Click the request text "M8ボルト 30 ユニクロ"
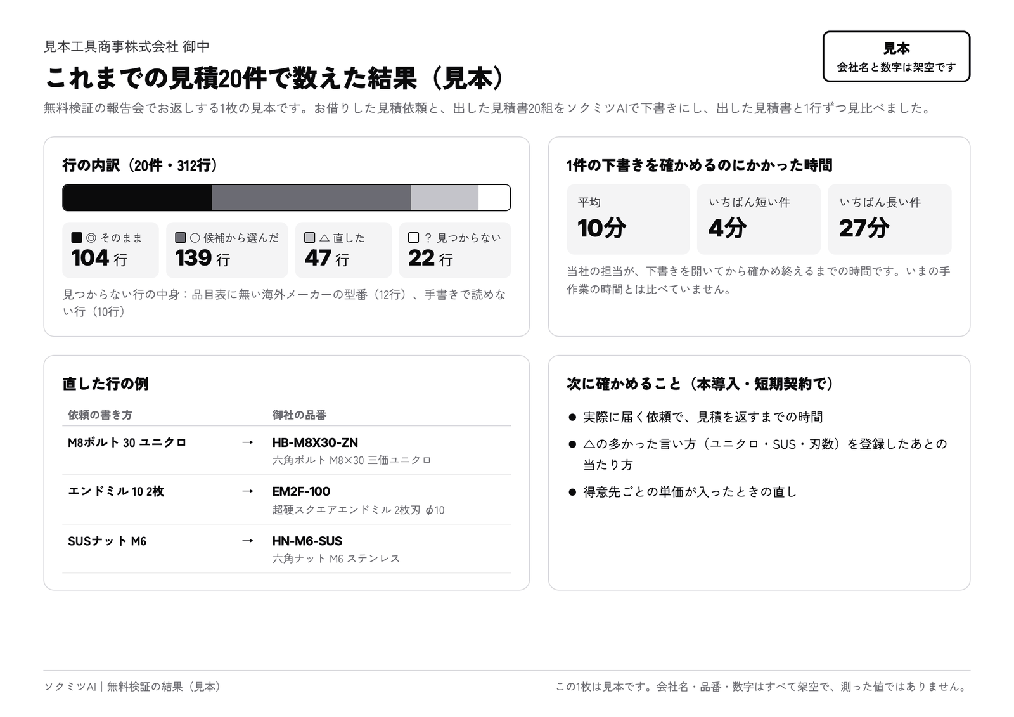The width and height of the screenshot is (1014, 717). (127, 442)
